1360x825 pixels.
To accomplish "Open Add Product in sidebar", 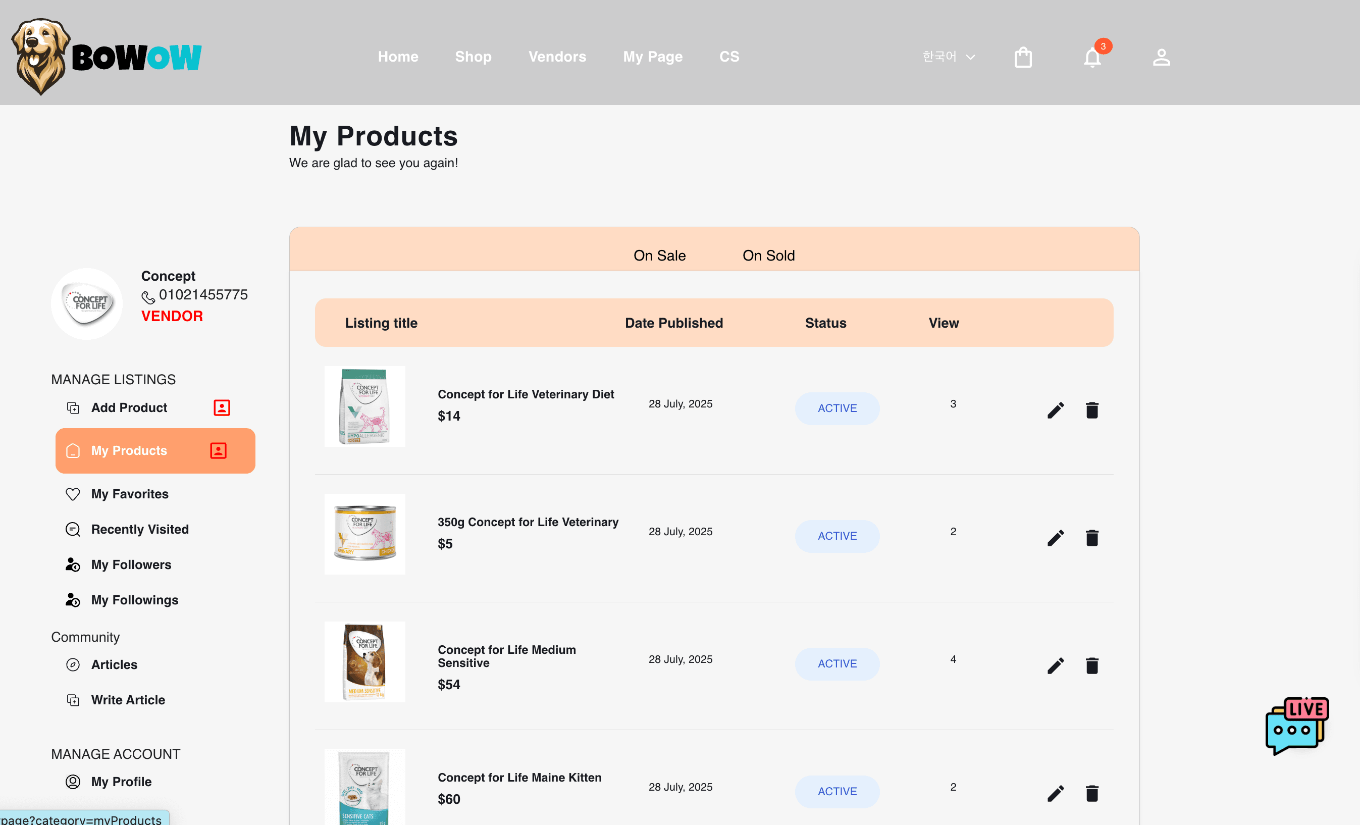I will point(129,407).
